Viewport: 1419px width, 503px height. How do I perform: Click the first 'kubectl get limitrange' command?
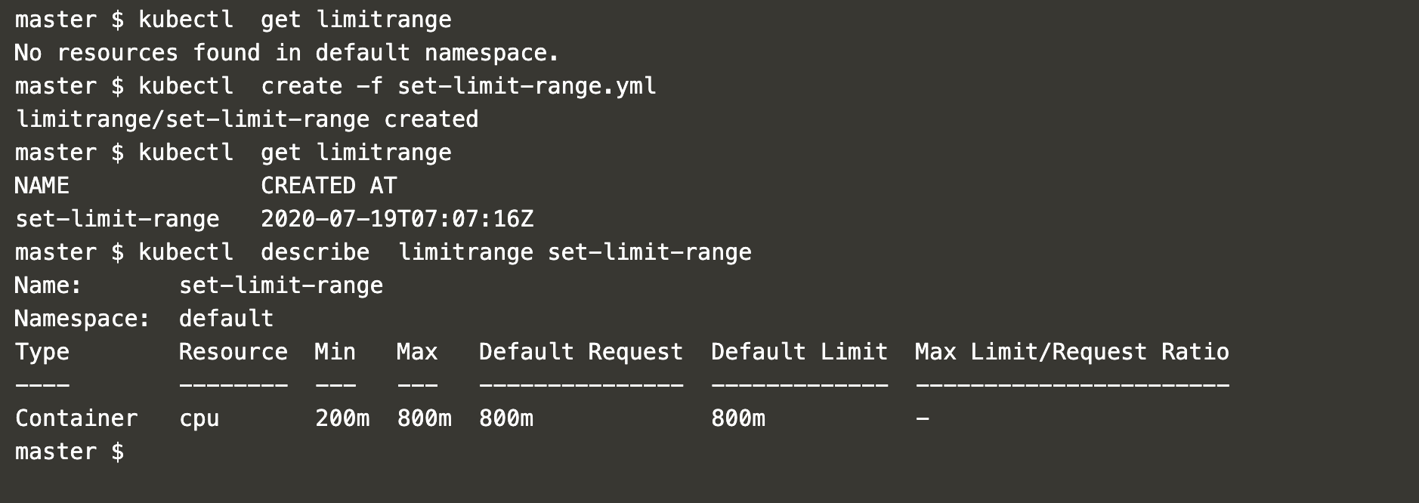(295, 19)
